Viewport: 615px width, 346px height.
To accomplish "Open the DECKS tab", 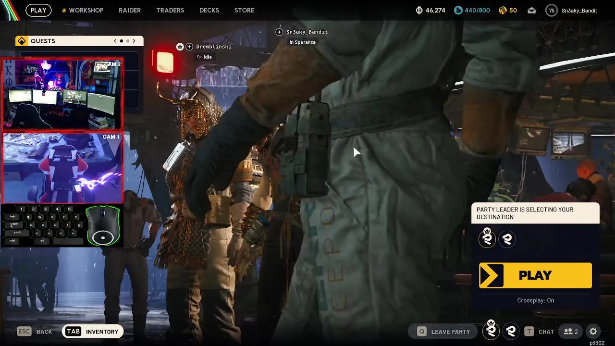I will pos(209,10).
